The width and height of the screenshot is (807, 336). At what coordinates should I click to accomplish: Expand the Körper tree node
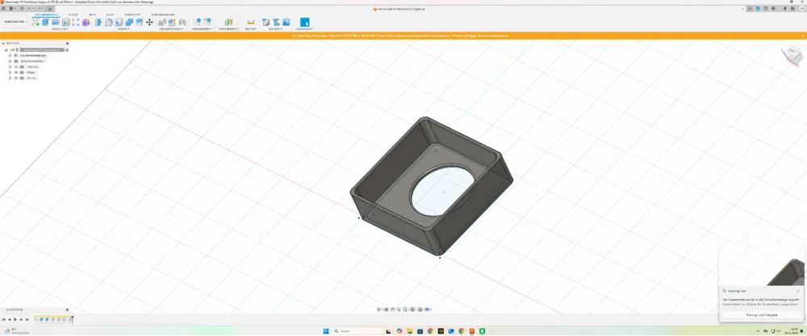click(x=10, y=73)
